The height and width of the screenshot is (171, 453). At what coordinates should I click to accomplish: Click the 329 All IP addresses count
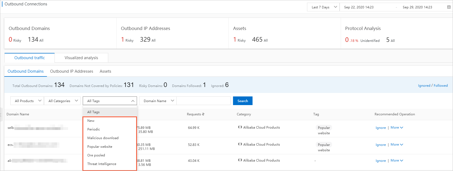(148, 40)
